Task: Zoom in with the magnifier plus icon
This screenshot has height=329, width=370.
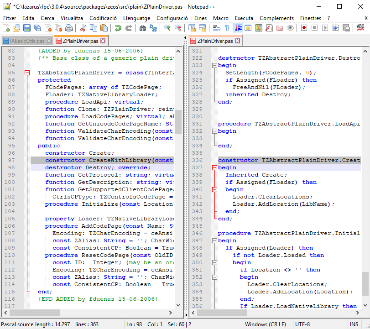Action: 167,28
